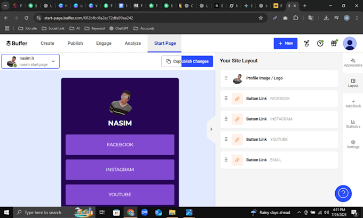Screen dimensions: 363x218
Task: Open browser downloads icon
Action: [326, 18]
